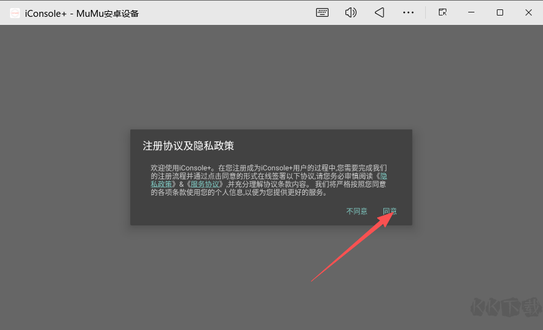
Task: Click the back triangle icon
Action: (379, 13)
